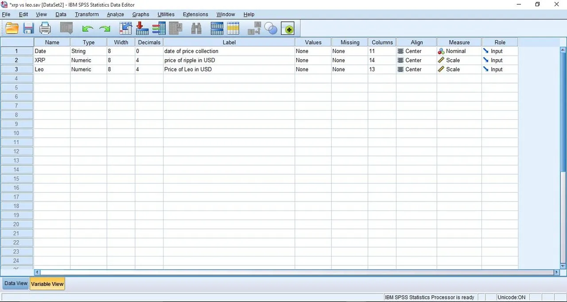567x302 pixels.
Task: Click the grayed Value Labels toolbar icon
Action: (x=254, y=29)
